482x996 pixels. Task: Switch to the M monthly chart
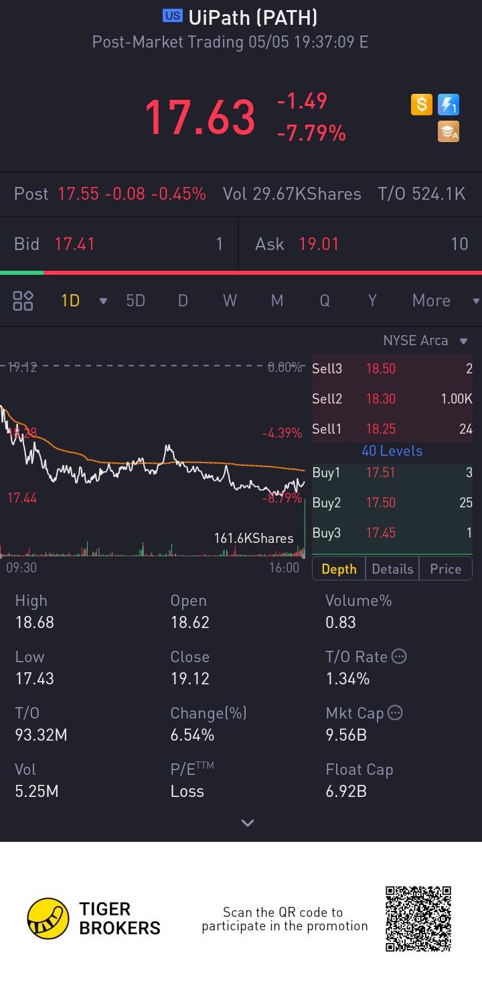point(277,300)
